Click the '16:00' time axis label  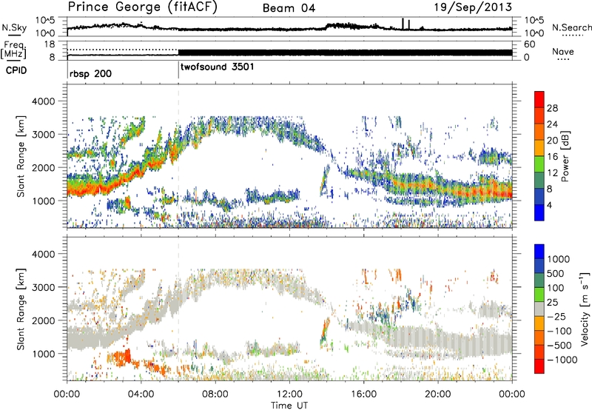[363, 394]
